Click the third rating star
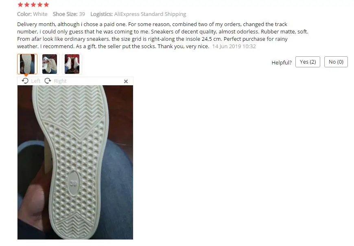 pyautogui.click(x=33, y=4)
